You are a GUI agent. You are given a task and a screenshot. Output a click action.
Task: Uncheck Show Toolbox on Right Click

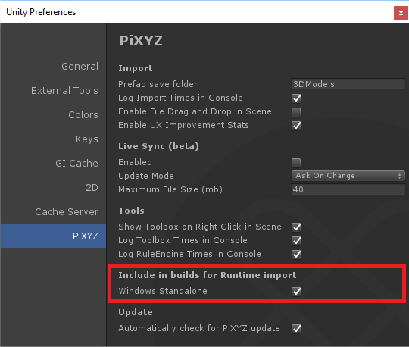pyautogui.click(x=296, y=227)
